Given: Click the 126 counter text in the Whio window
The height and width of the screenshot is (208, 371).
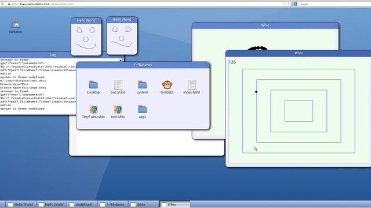Looking at the screenshot, I should pyautogui.click(x=232, y=62).
